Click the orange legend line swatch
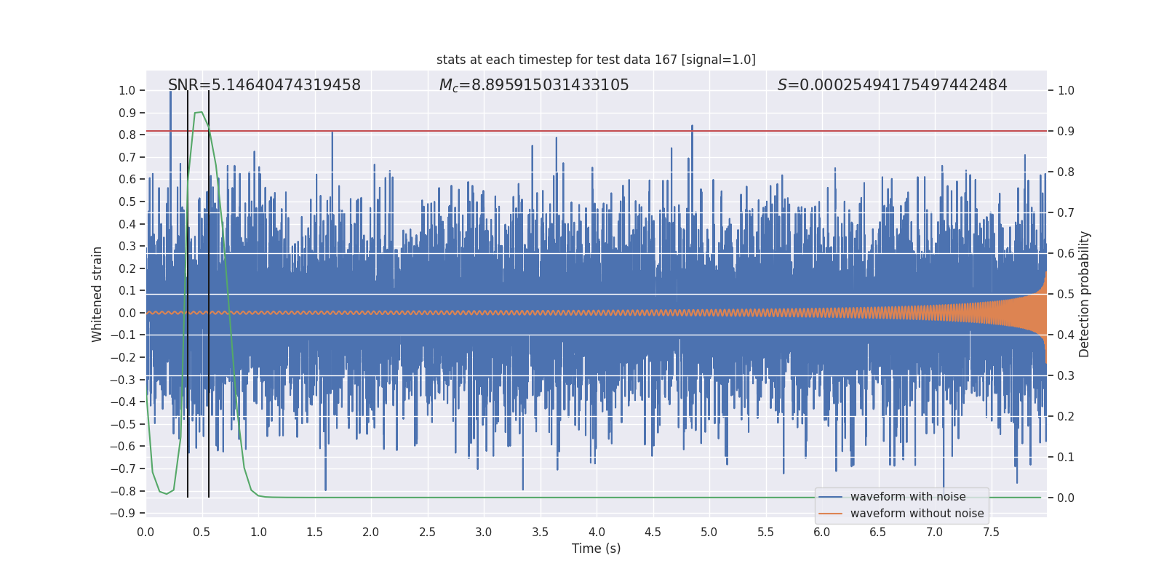The image size is (1164, 582). coord(831,514)
